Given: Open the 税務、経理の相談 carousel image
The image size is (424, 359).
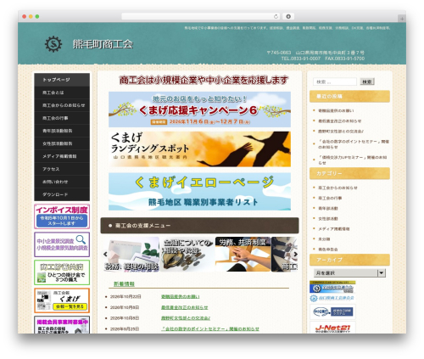Looking at the screenshot, I should (131, 255).
